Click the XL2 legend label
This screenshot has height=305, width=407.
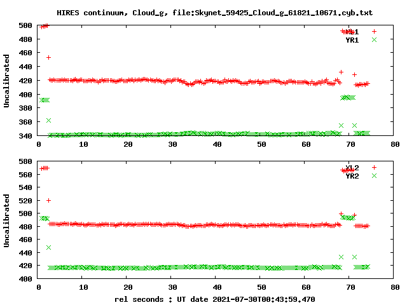352,168
